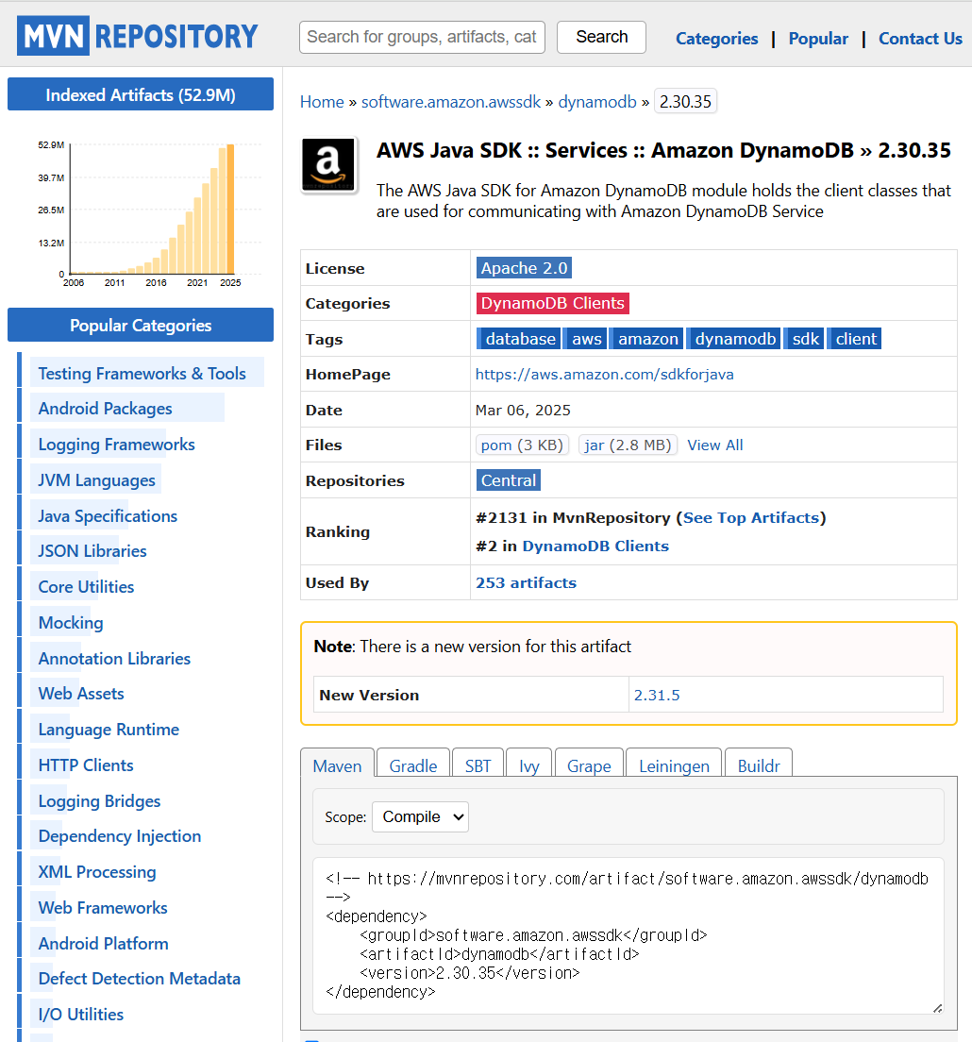972x1042 pixels.
Task: Open Logging Frameworks category
Action: coord(116,445)
